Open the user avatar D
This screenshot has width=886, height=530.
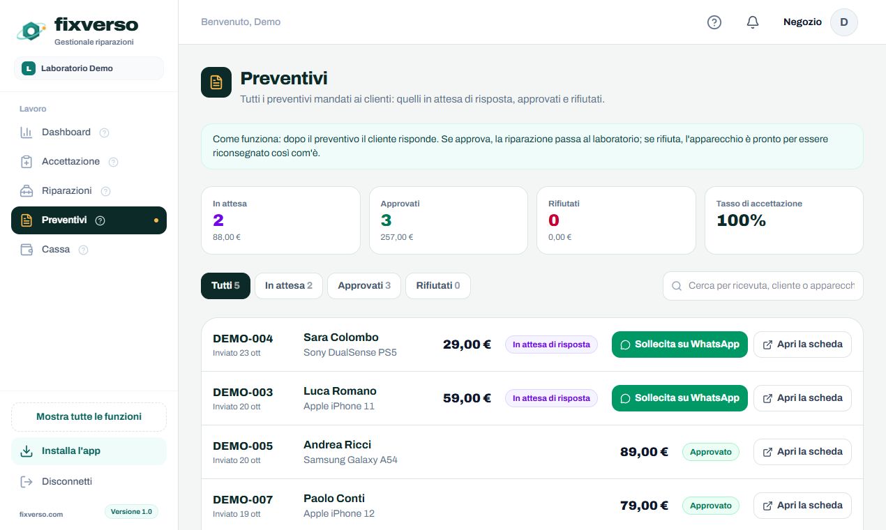click(x=843, y=22)
